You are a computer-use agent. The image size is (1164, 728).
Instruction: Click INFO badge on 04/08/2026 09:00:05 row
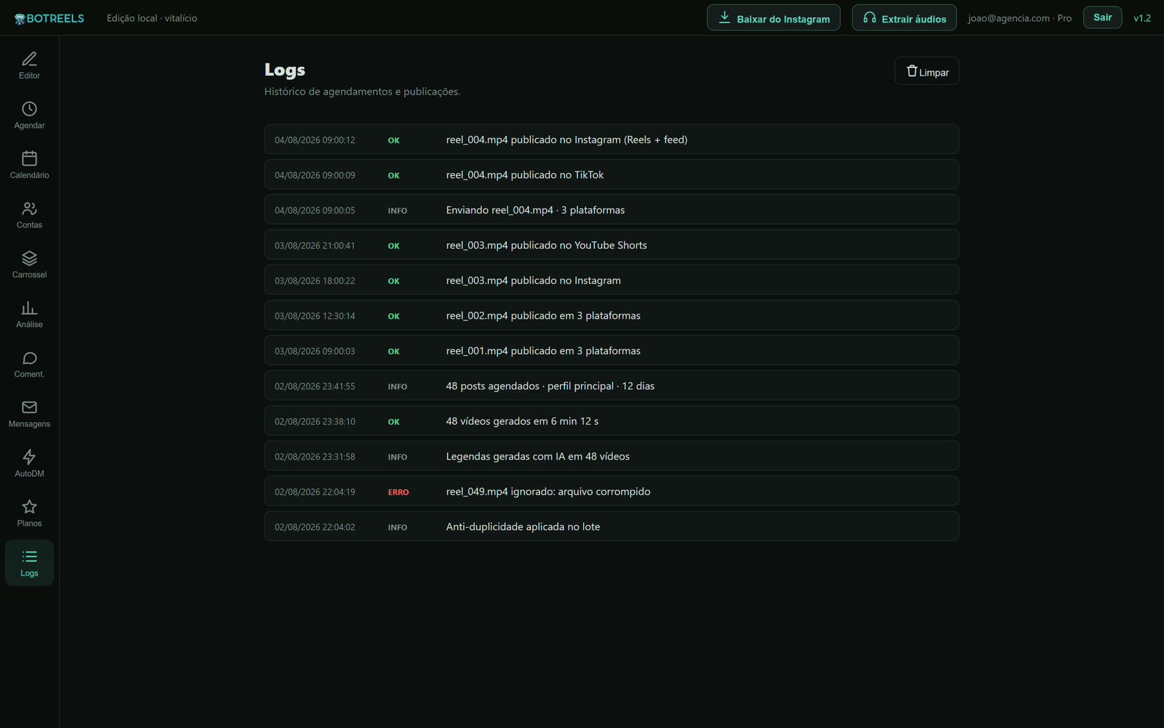(x=398, y=211)
